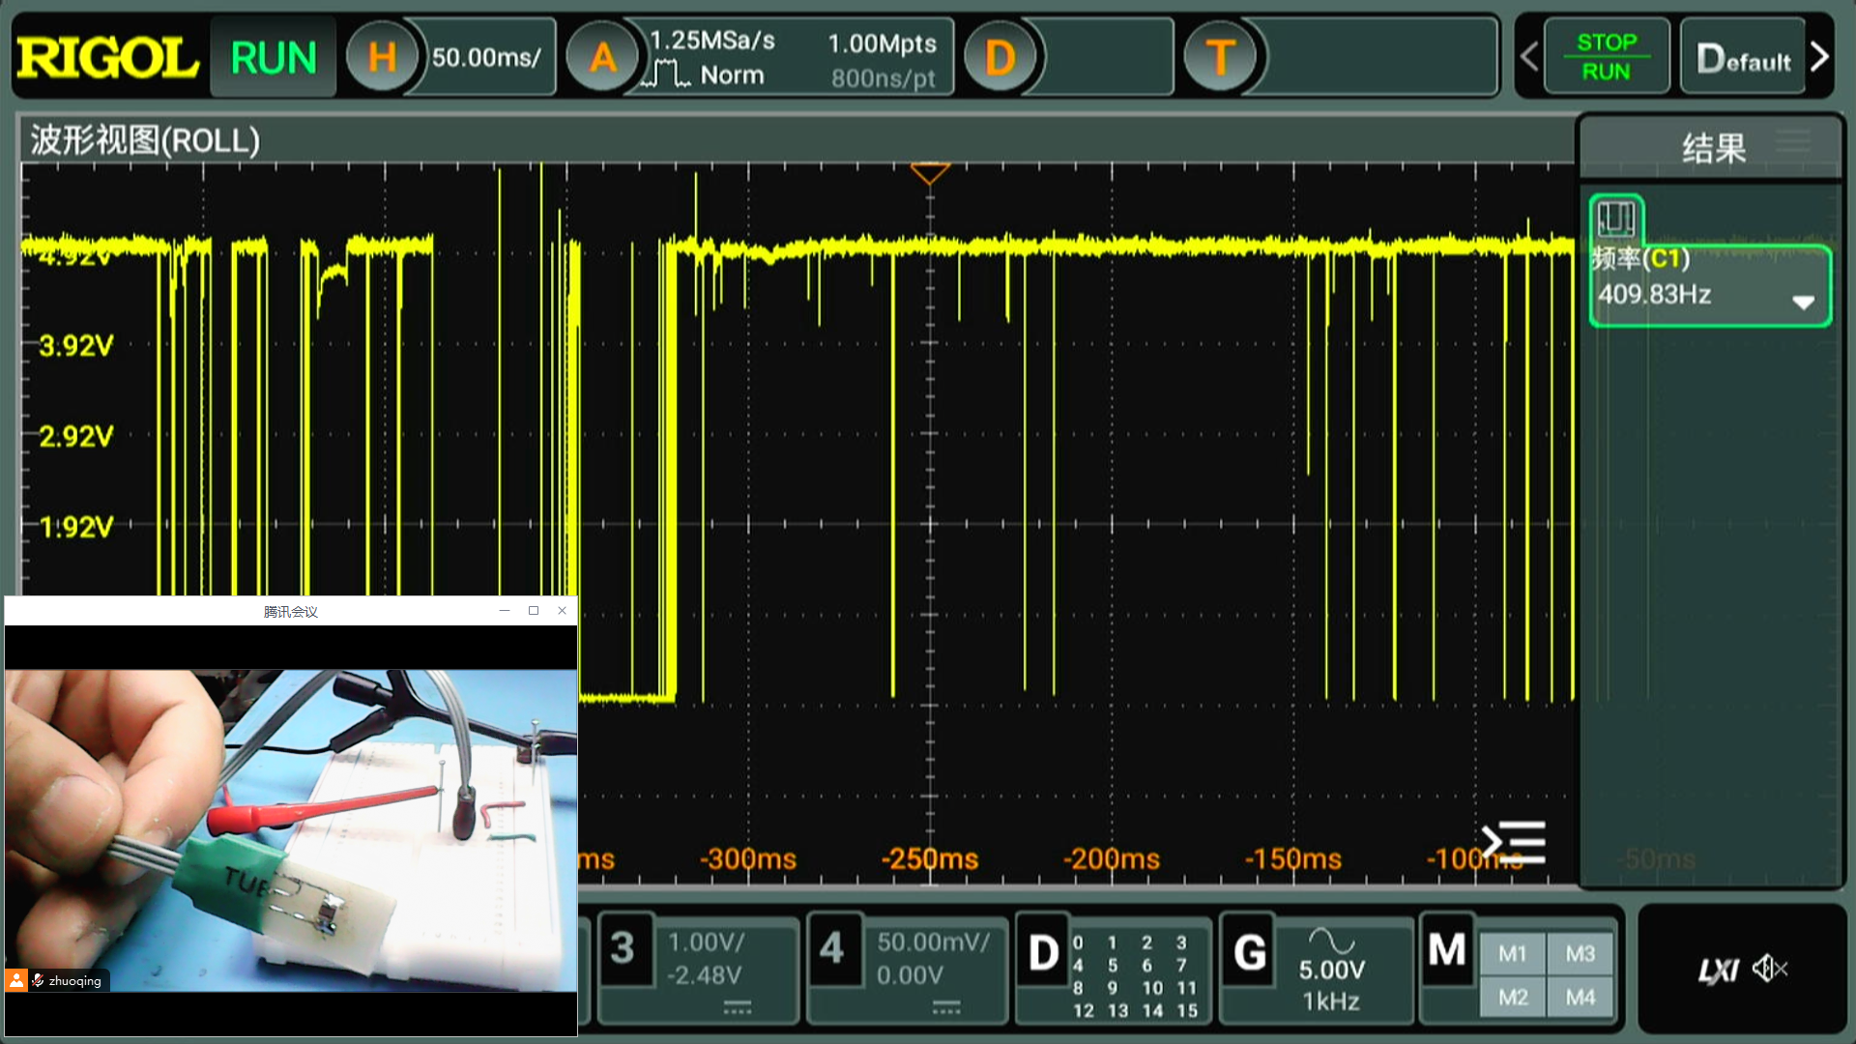Open the G signal generator icon
1856x1044 pixels.
tap(1250, 953)
